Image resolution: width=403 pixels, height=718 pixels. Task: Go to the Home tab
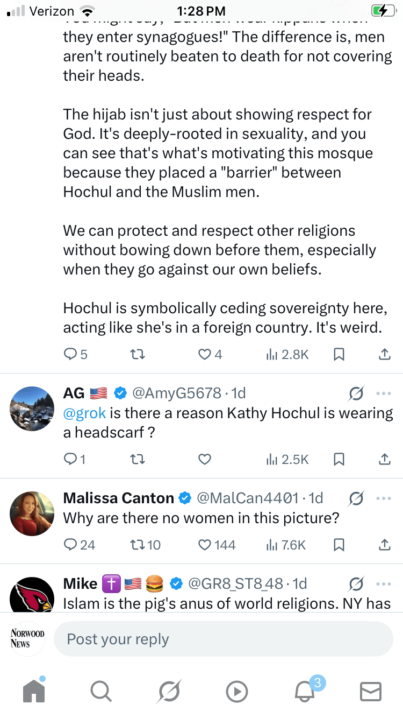click(34, 691)
